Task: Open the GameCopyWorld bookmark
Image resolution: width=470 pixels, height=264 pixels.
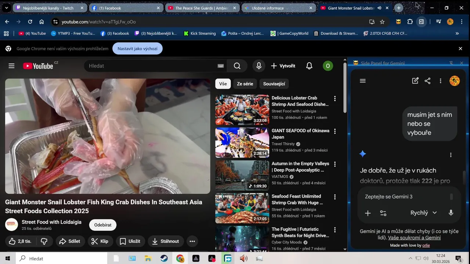Action: coord(289,33)
